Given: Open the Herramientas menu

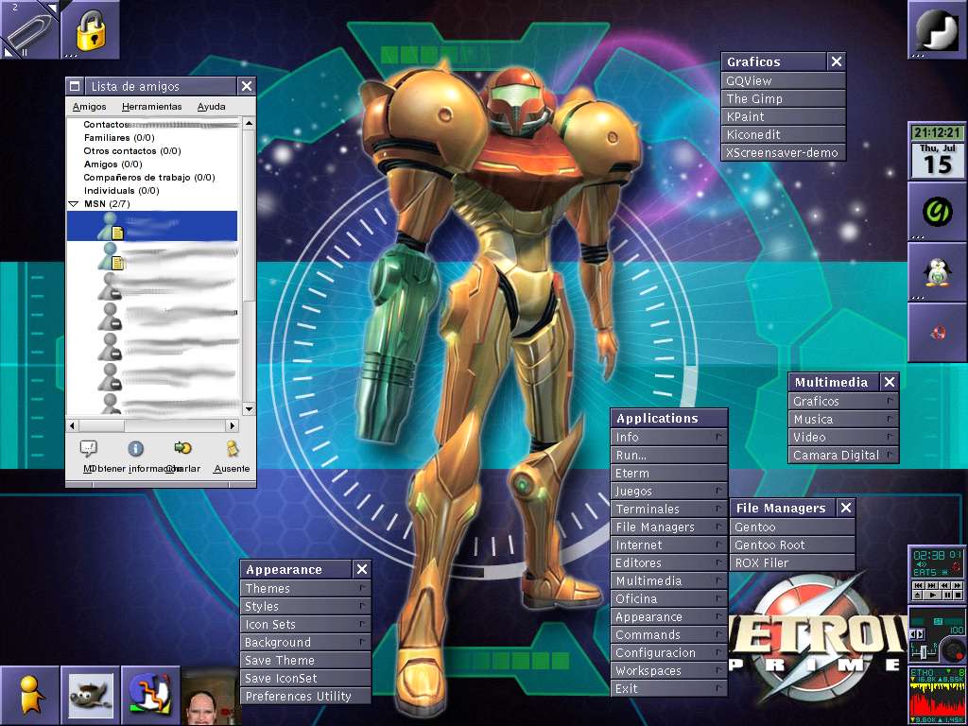Looking at the screenshot, I should coord(152,107).
